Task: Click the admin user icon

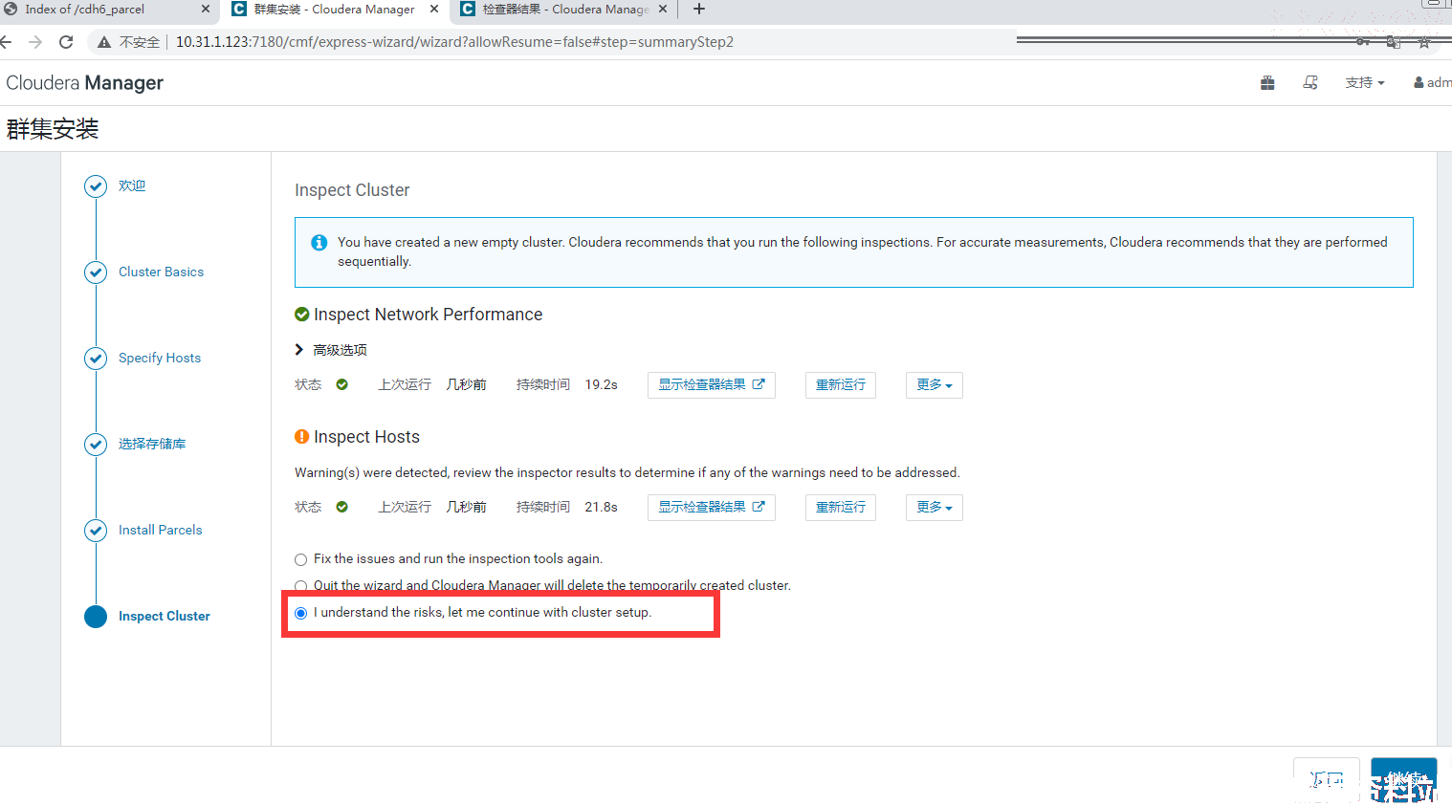Action: (1419, 83)
